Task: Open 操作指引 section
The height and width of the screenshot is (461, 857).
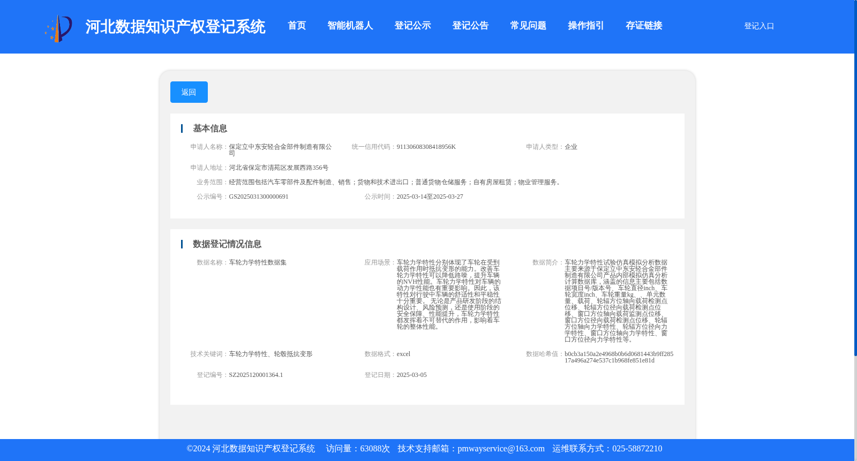Action: [x=587, y=26]
